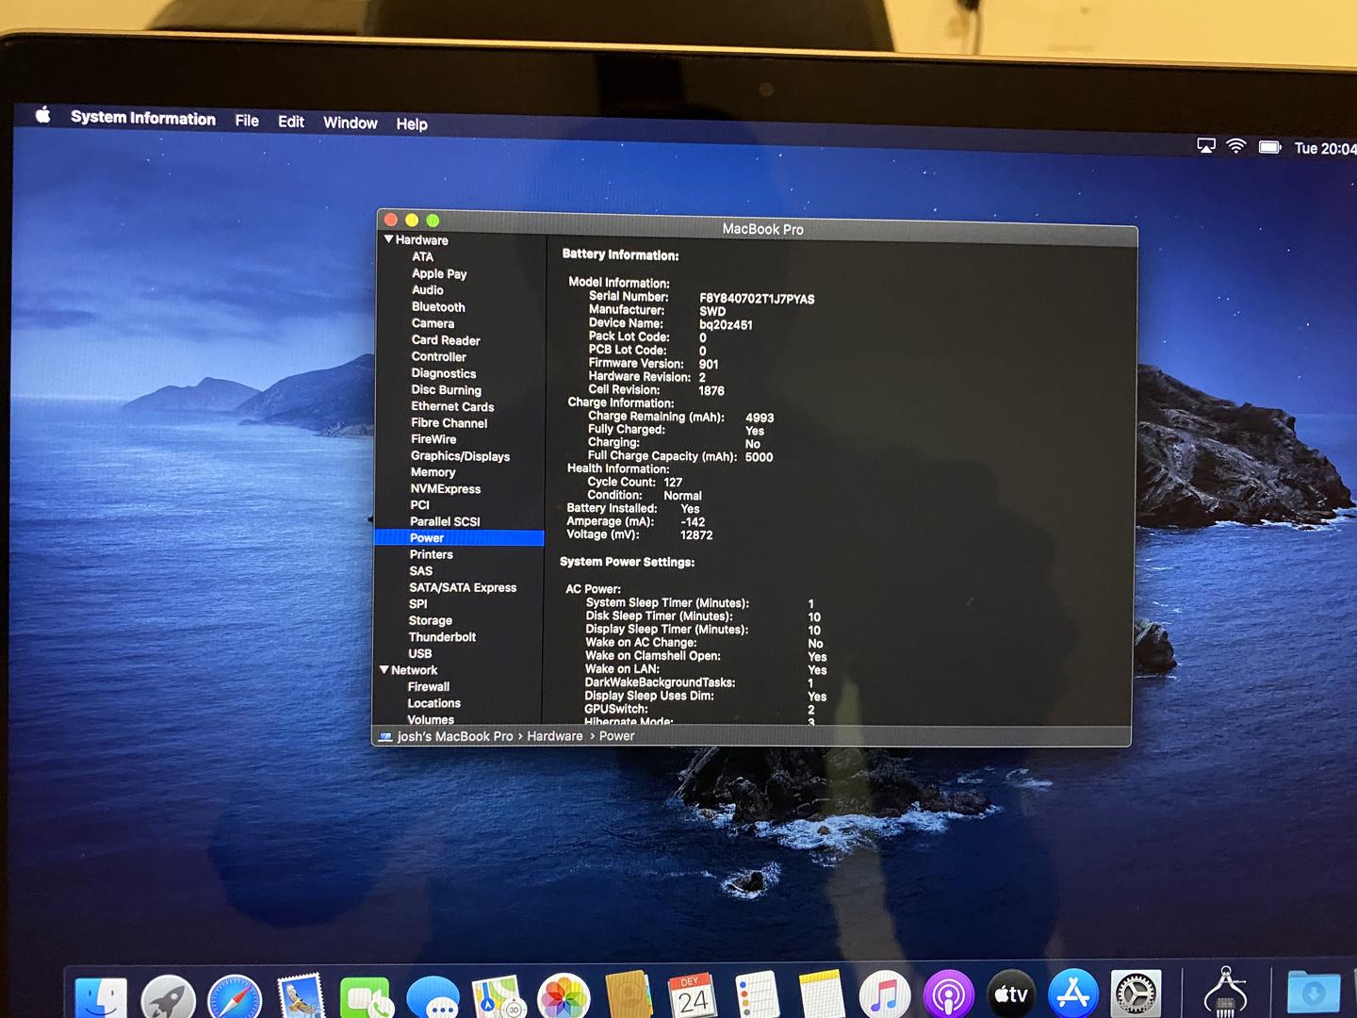The width and height of the screenshot is (1357, 1018).
Task: Open the purple Podcasts icon
Action: click(x=948, y=994)
